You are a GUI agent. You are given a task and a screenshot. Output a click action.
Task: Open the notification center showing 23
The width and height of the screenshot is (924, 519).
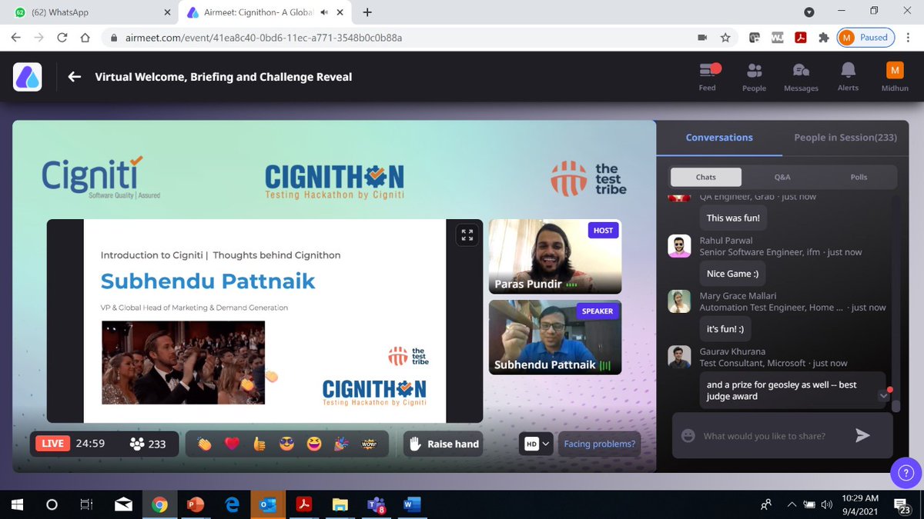point(903,505)
